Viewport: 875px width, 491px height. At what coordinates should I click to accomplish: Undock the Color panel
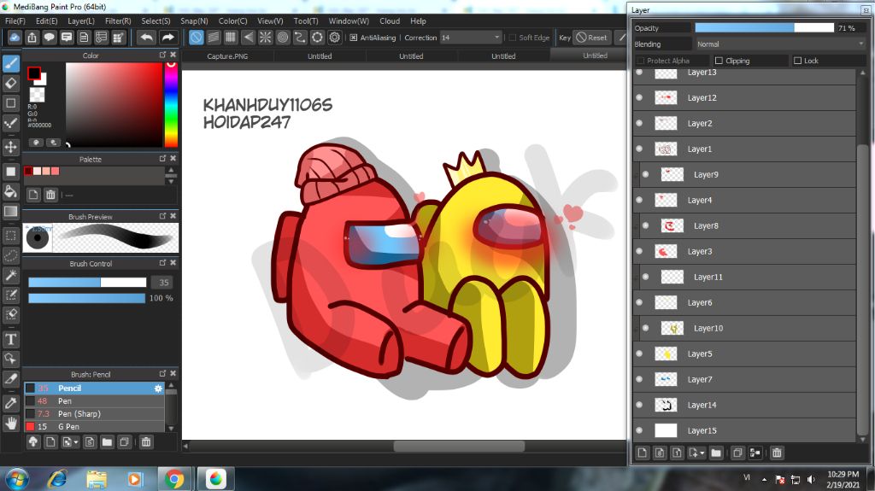click(162, 55)
